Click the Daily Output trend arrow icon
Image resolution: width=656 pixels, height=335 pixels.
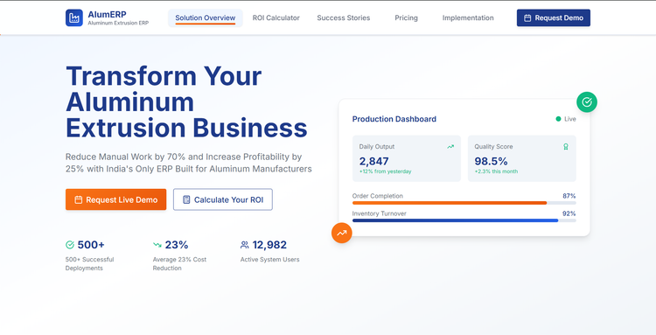[450, 147]
